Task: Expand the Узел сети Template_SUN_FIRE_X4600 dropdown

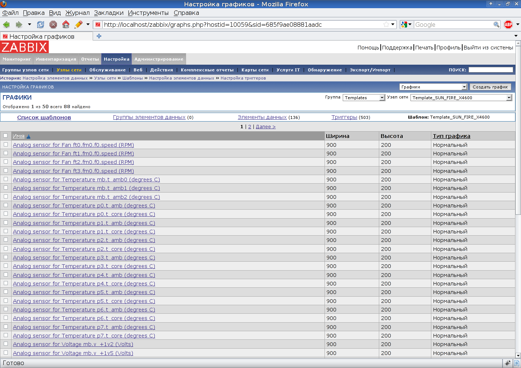Action: click(x=461, y=98)
